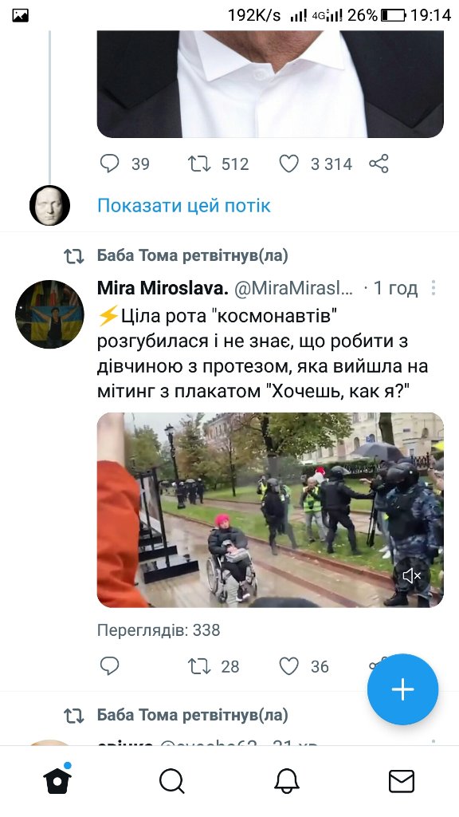
Task: Open Mira Miroslava's profile avatar
Action: click(49, 314)
